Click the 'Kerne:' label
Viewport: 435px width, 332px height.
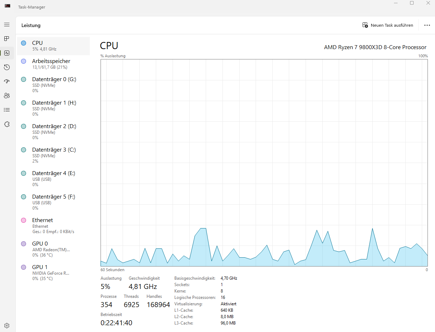point(180,291)
